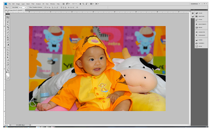Switch to Quick Mask mode at toolbox bottom
Viewport: 212px width, 130px height.
click(8, 78)
